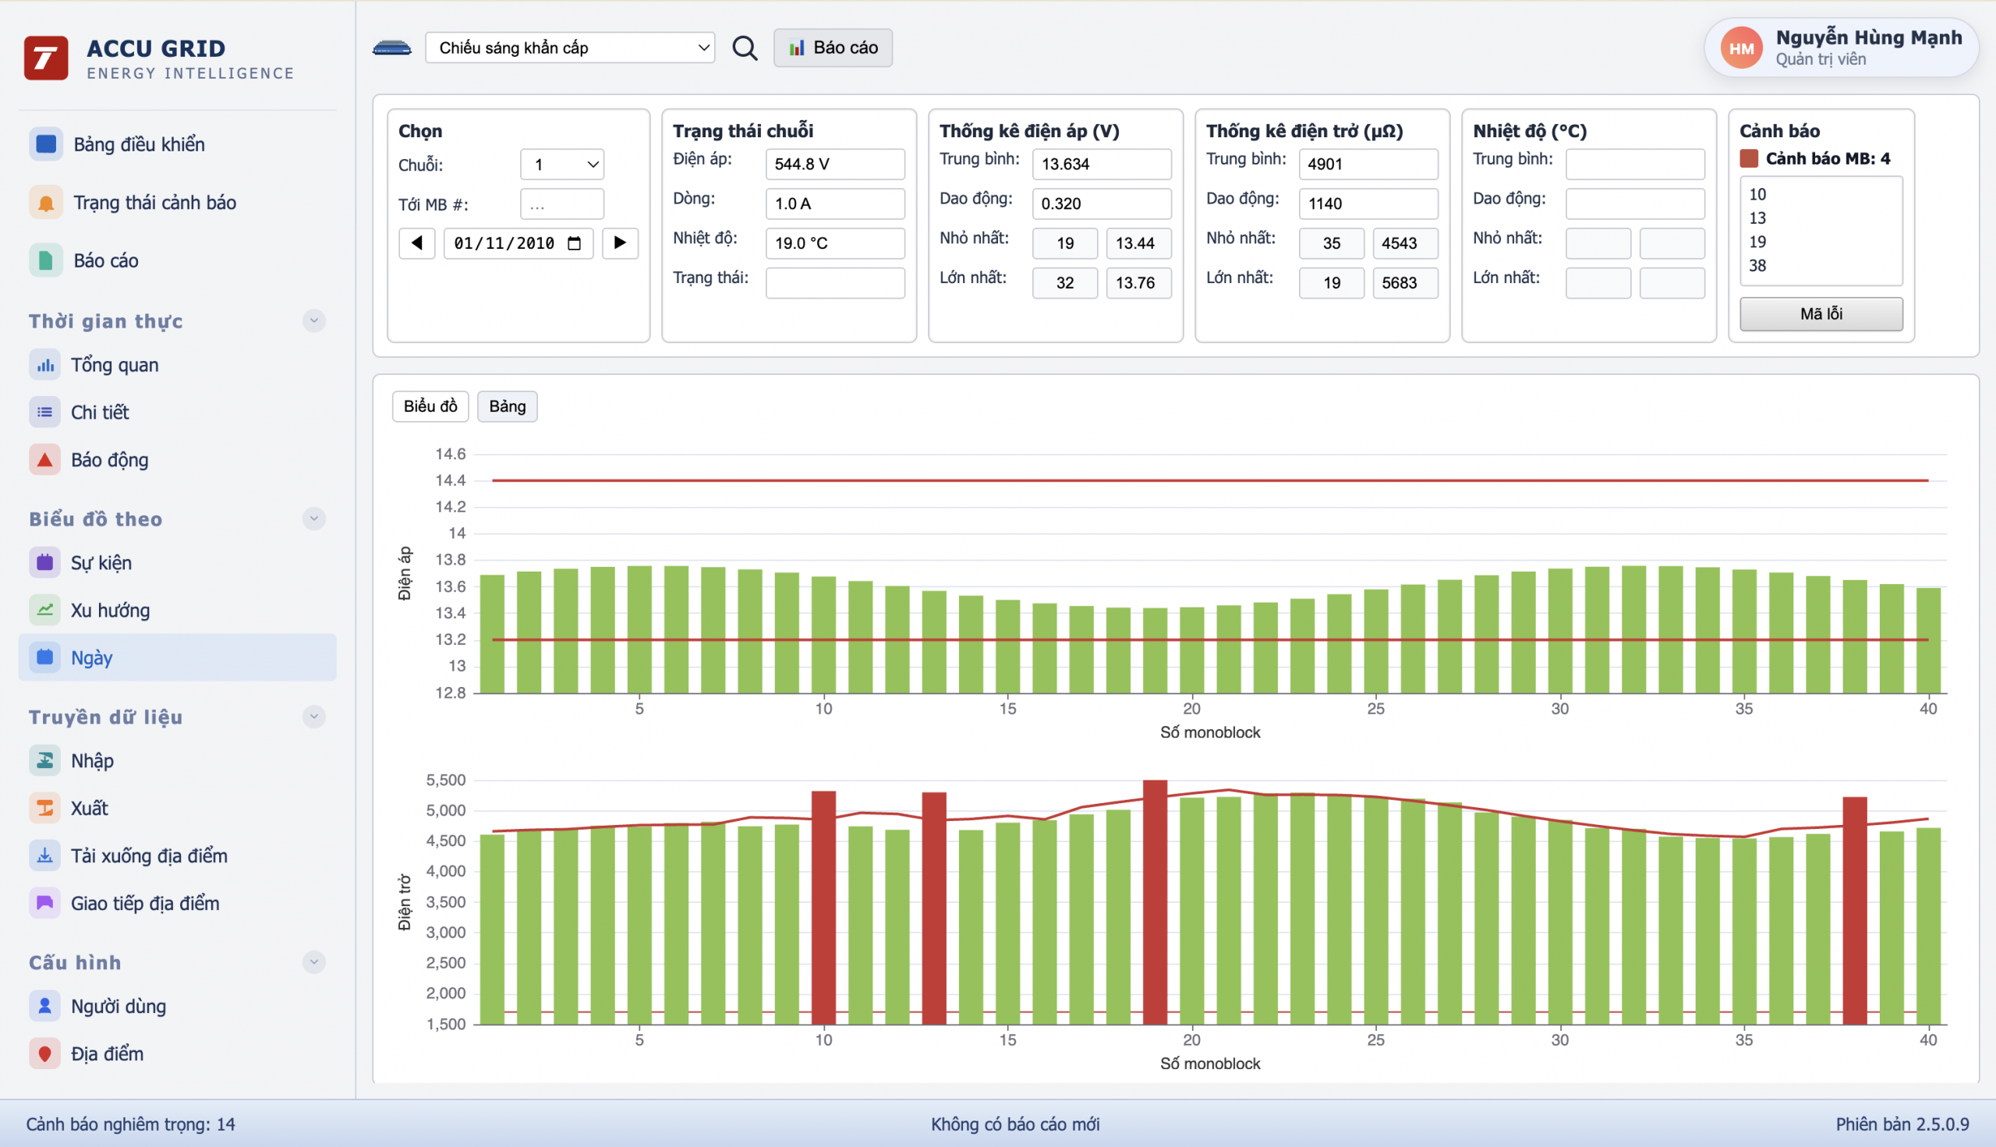Click the Bảng điều khiển dashboard icon
Image resolution: width=1996 pixels, height=1147 pixels.
[x=46, y=144]
